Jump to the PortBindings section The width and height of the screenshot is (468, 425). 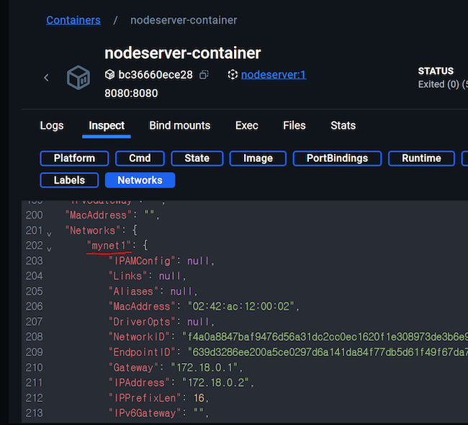(x=337, y=158)
